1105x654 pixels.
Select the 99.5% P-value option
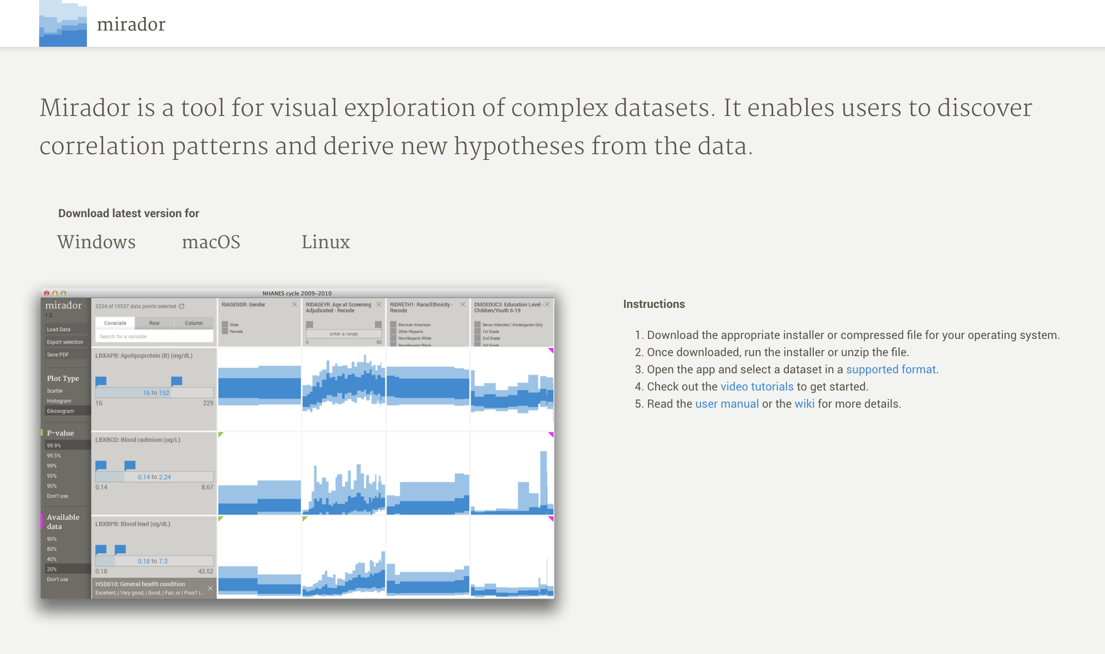54,455
